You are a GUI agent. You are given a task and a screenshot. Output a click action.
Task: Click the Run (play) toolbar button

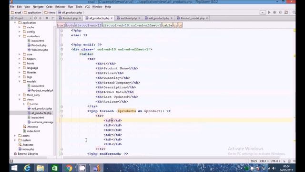tap(269, 12)
